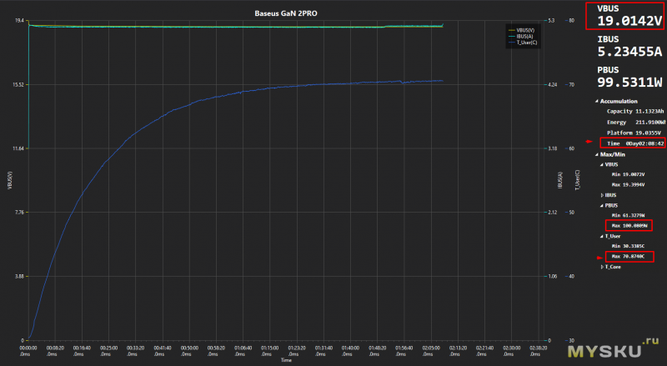
Task: Click the 1.06 label on IBUS axis
Action: coord(553,276)
